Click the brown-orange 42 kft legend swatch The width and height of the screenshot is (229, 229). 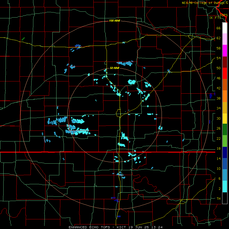point(225,84)
